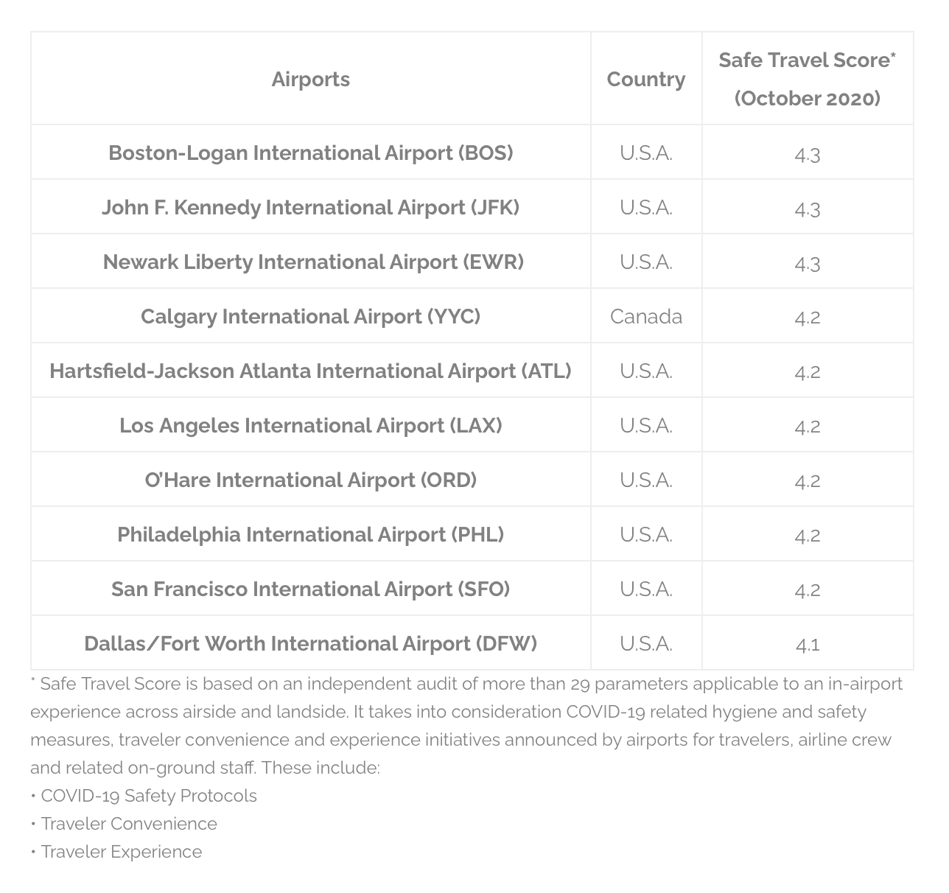Click the Traveler Convenience bullet text
The height and width of the screenshot is (893, 949).
129,824
